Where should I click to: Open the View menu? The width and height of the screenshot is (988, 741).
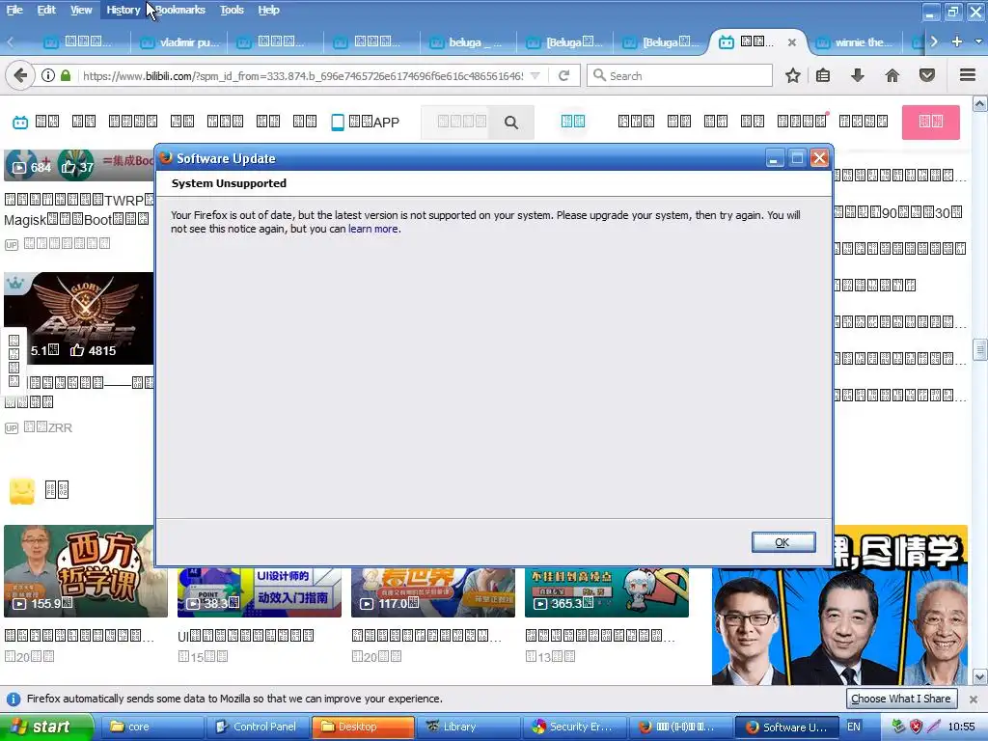tap(81, 10)
